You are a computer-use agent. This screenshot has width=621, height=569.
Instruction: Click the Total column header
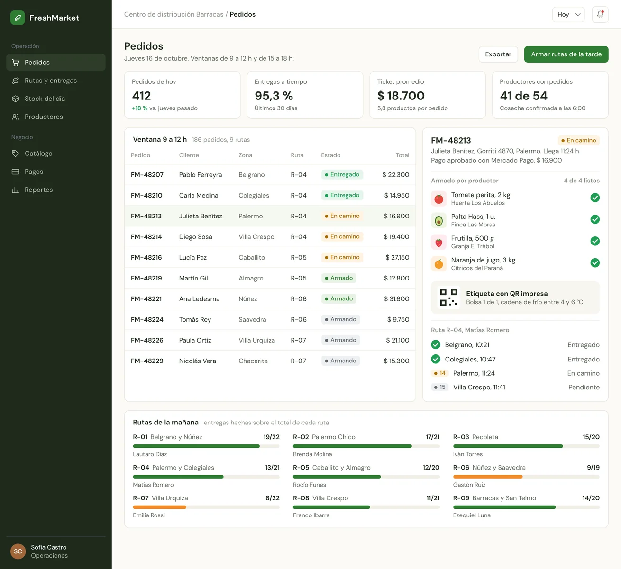pyautogui.click(x=402, y=155)
